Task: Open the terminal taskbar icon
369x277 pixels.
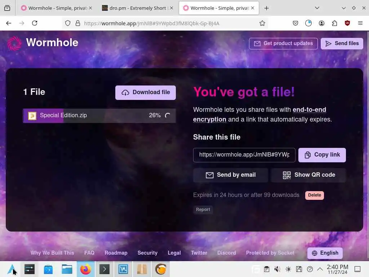Action: click(x=105, y=269)
